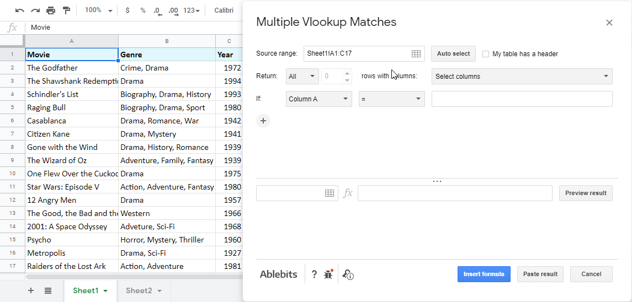632x302 pixels.
Task: Open the Sheet2 tab menu arrow
Action: click(x=159, y=291)
